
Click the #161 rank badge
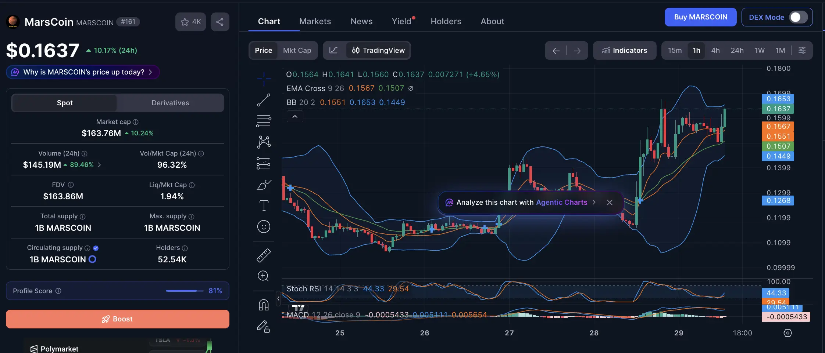[x=128, y=22]
